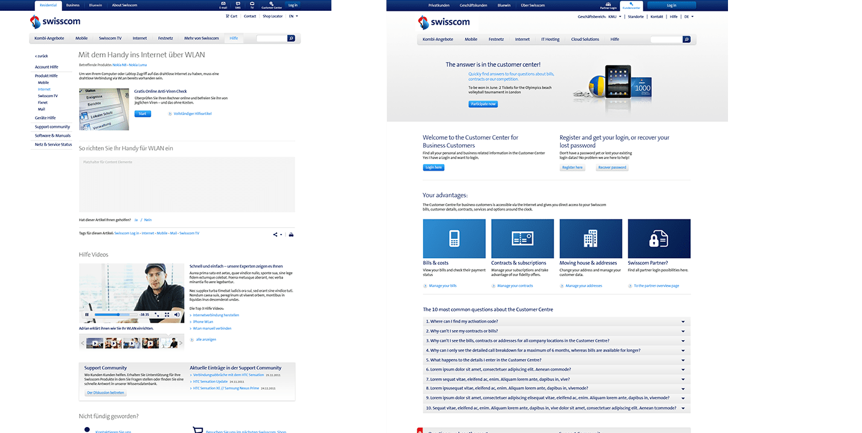Expand question 1 about activation code
This screenshot has width=862, height=433.
556,321
